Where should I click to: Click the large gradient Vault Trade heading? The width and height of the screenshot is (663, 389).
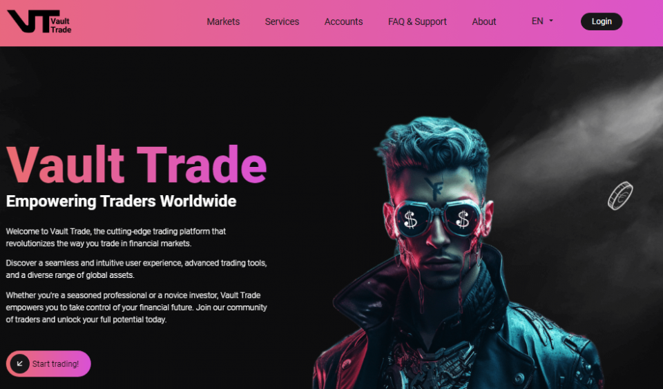point(137,164)
